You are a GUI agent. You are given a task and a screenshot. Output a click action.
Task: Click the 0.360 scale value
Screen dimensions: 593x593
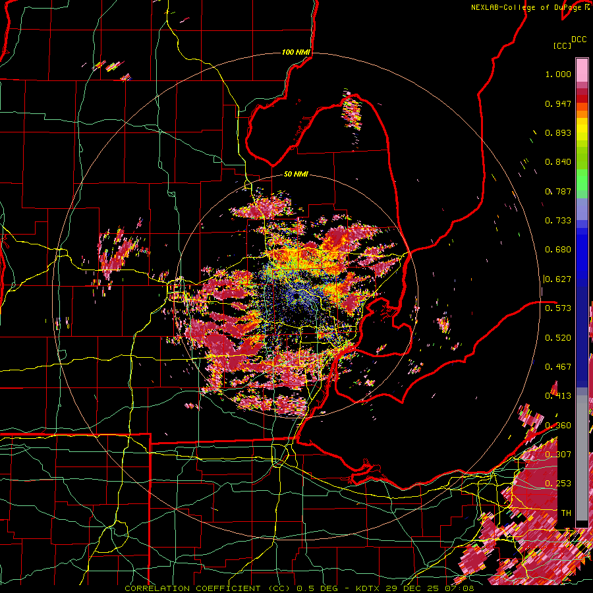click(x=558, y=426)
